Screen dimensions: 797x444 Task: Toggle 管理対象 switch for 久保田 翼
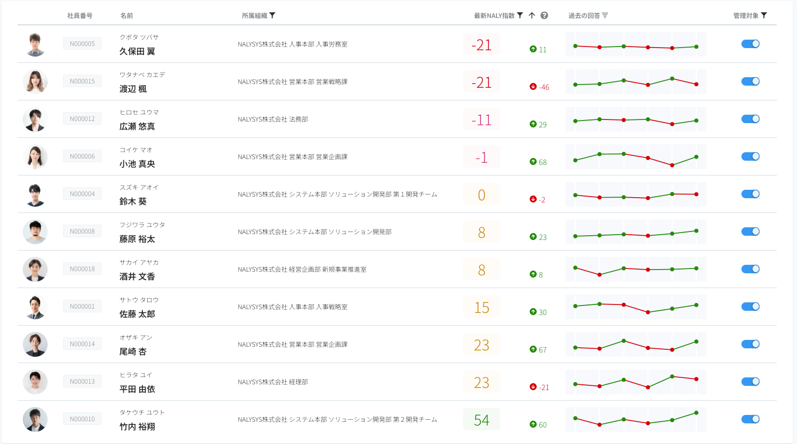pyautogui.click(x=750, y=44)
